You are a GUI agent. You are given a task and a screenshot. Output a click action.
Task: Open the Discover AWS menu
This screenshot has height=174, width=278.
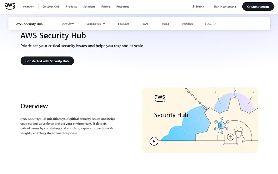click(51, 7)
